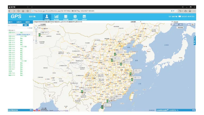
Task: Switch to the Online devices tab
Action: 19,22
